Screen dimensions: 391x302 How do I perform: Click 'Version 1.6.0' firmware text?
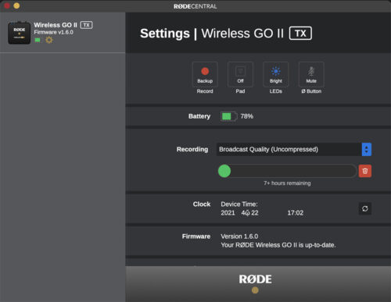click(x=239, y=236)
